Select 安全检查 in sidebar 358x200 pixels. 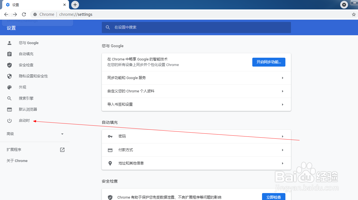click(x=26, y=65)
